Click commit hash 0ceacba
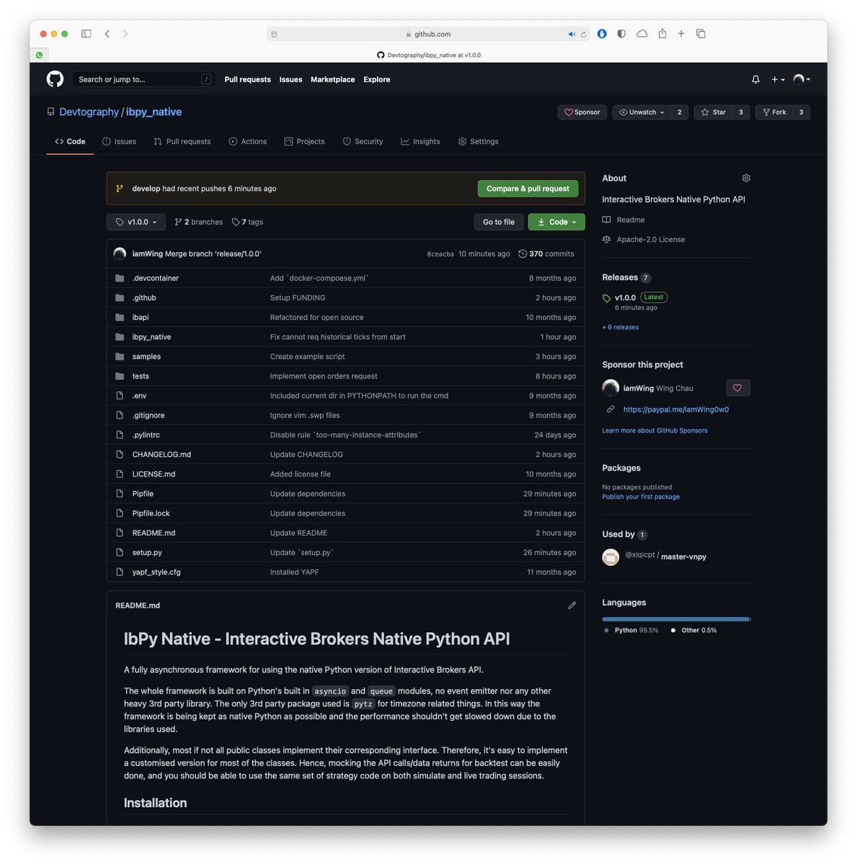The width and height of the screenshot is (857, 865). pos(440,254)
